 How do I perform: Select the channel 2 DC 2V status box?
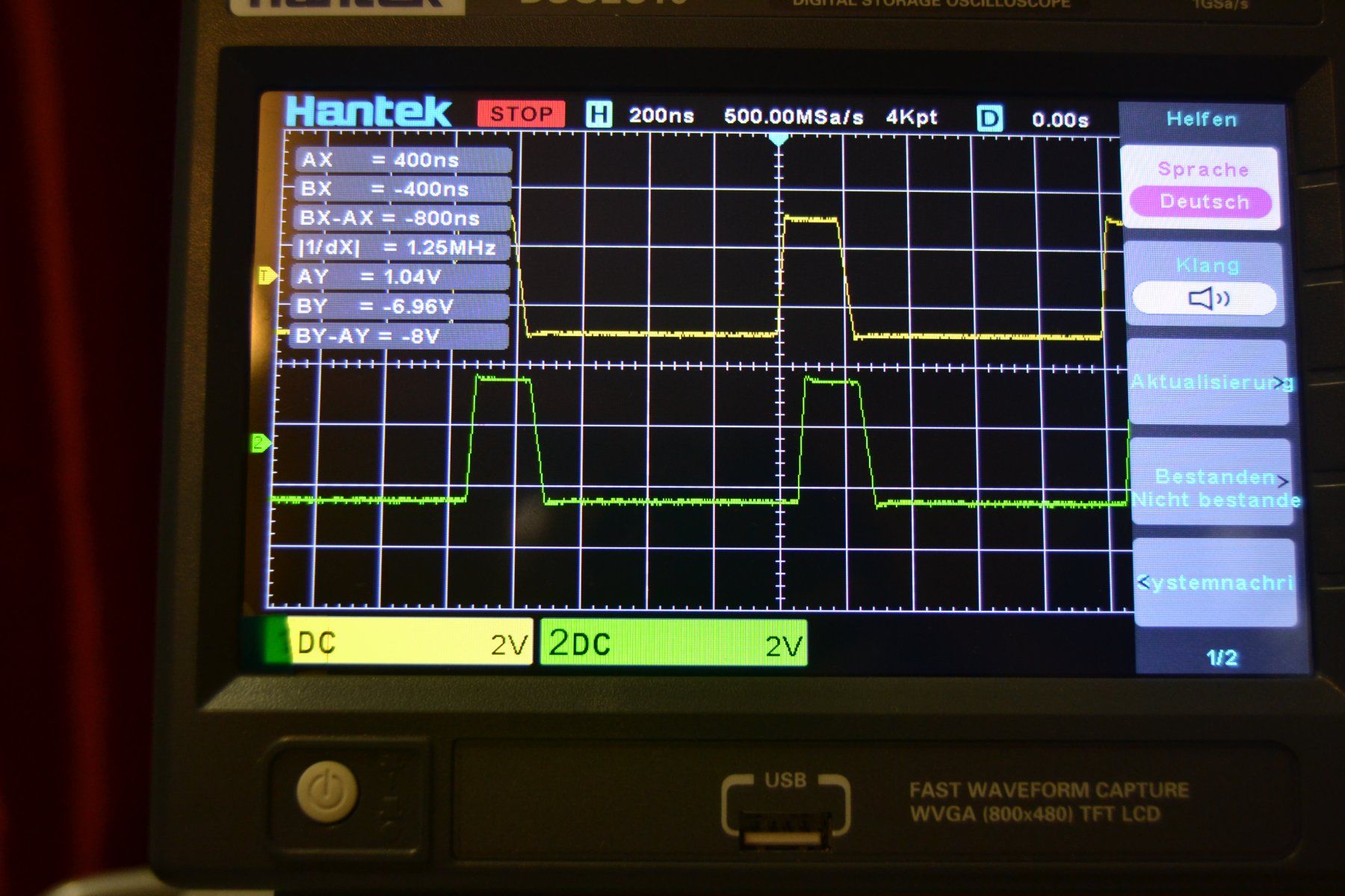[673, 643]
